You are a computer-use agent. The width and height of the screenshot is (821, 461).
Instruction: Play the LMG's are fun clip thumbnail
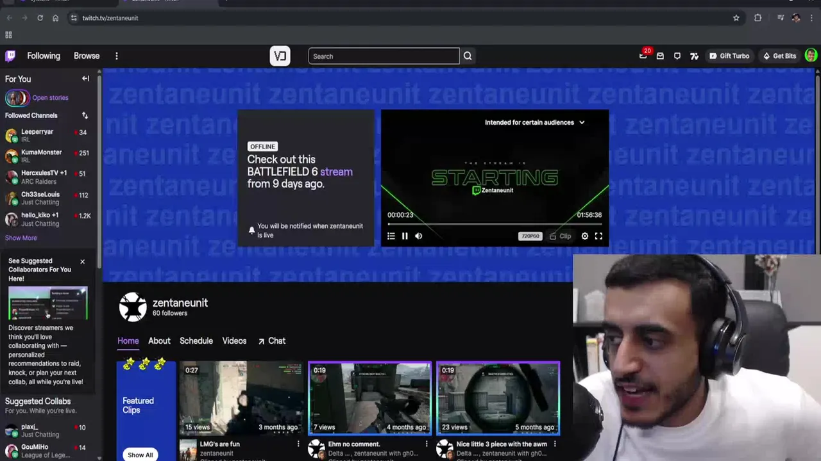[242, 398]
